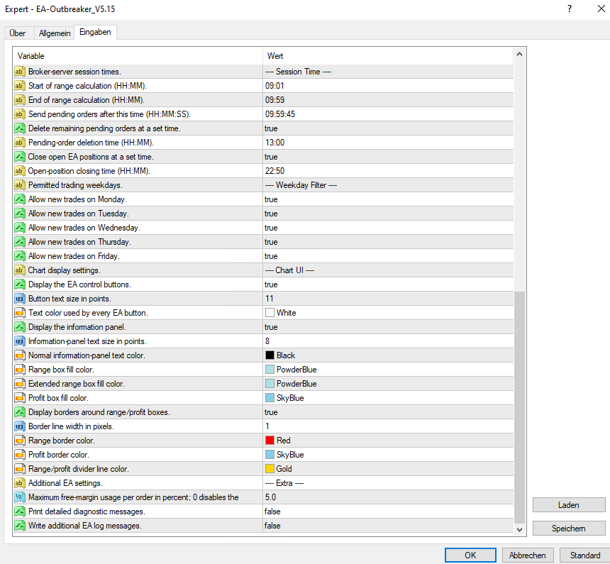Viewport: 610px width, 564px height.
Task: Click the 13:00 pending-order deletion time value
Action: click(274, 143)
